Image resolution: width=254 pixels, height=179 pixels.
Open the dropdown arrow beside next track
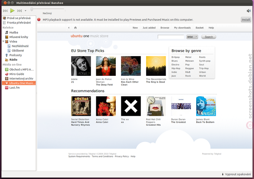click(x=25, y=11)
